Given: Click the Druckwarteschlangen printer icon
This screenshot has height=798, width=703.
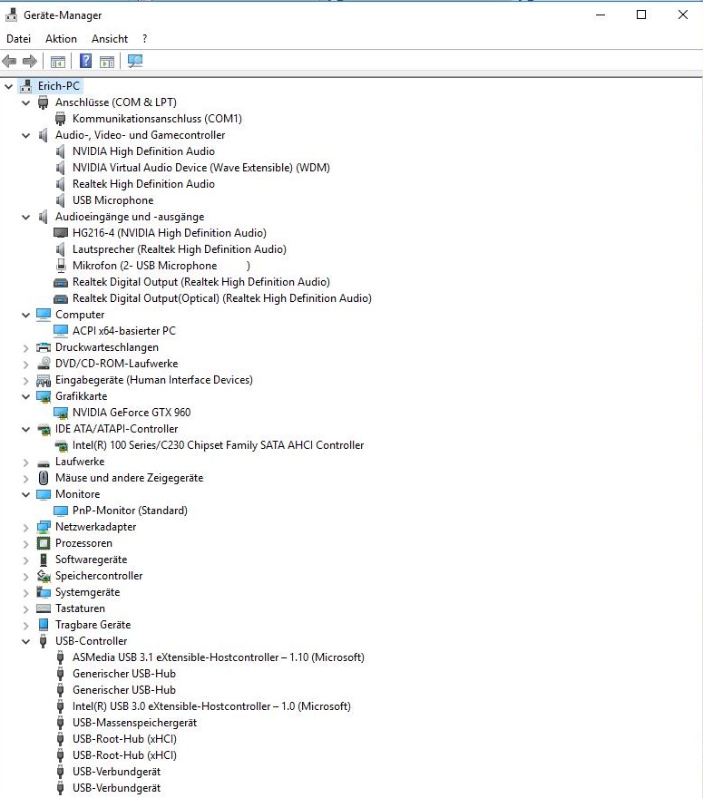Looking at the screenshot, I should (44, 347).
